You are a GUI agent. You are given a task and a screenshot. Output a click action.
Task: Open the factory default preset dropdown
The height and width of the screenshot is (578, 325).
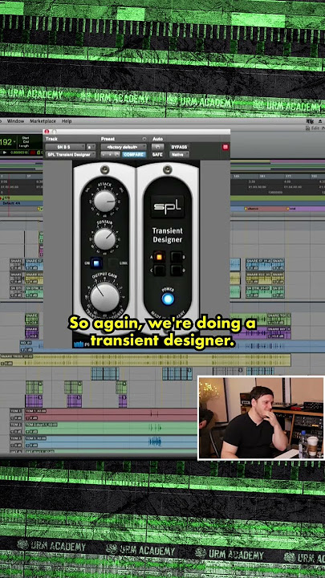pos(124,147)
